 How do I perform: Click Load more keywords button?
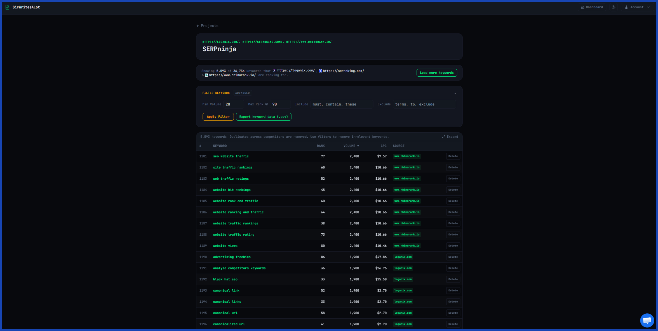(437, 73)
